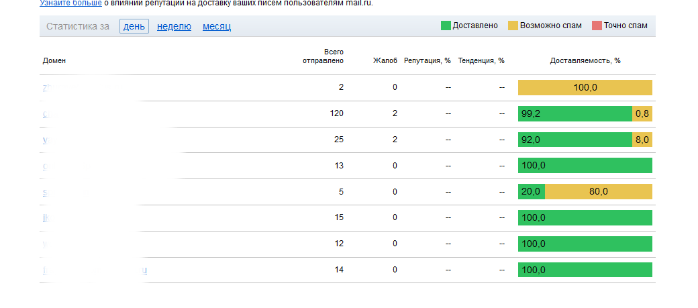This screenshot has height=308, width=698.
Task: Click the yellow 0,8 spam segment
Action: coord(642,114)
